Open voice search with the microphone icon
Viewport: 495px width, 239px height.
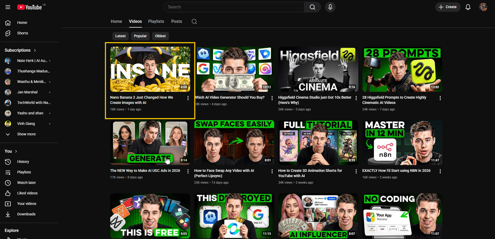(330, 7)
